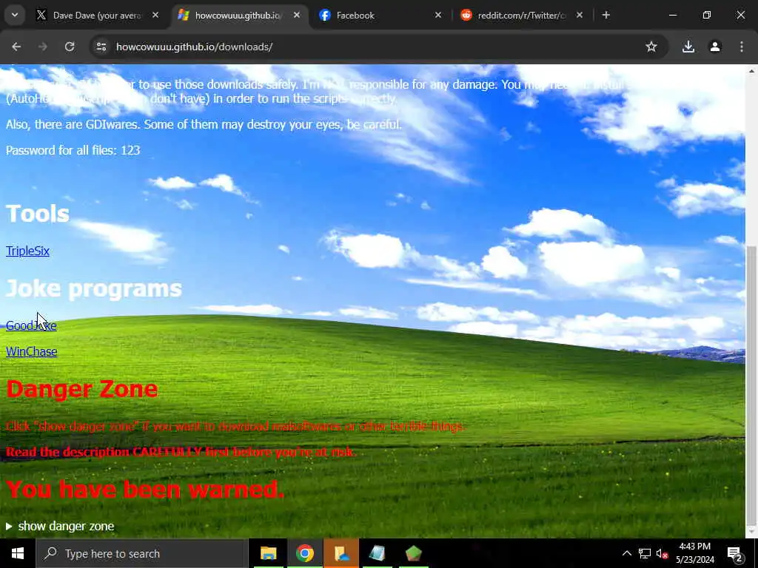This screenshot has height=568, width=758.
Task: Click the taskbar search box
Action: [x=141, y=553]
